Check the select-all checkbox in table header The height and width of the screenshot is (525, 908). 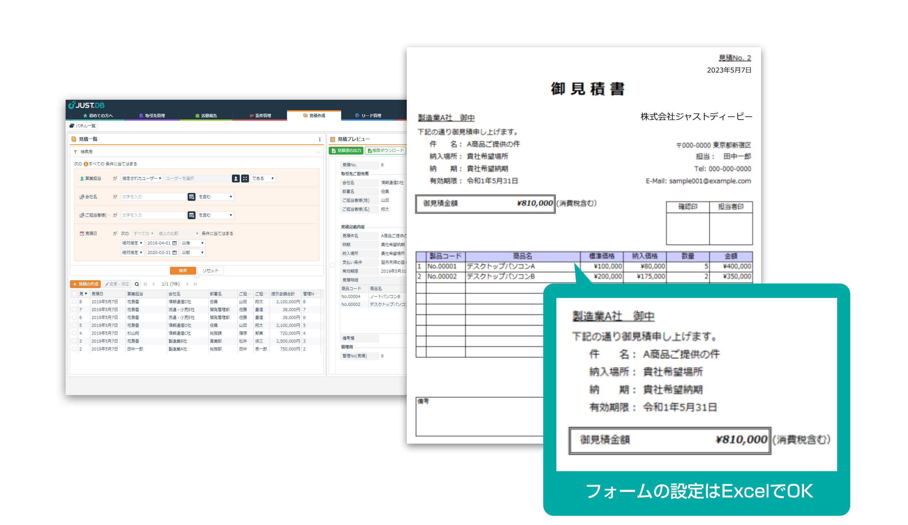click(x=74, y=294)
